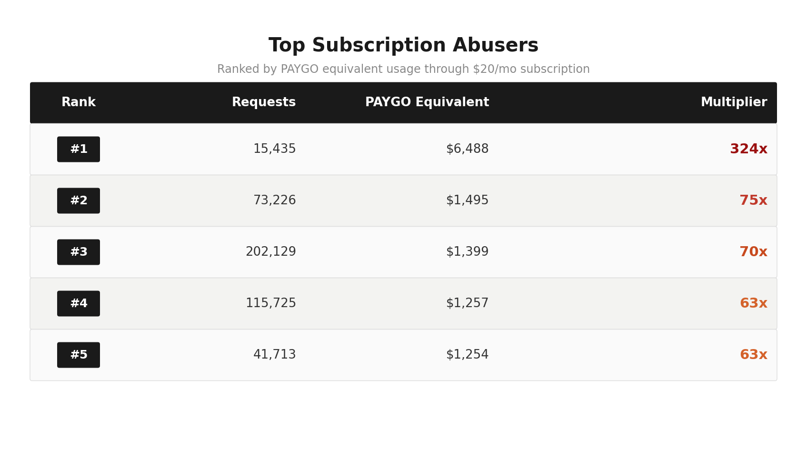Image resolution: width=807 pixels, height=450 pixels.
Task: Sort by the Requests column header
Action: pos(264,102)
